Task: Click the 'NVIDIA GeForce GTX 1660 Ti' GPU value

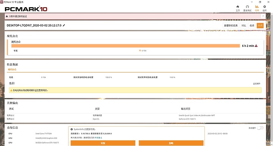Action: [47, 143]
